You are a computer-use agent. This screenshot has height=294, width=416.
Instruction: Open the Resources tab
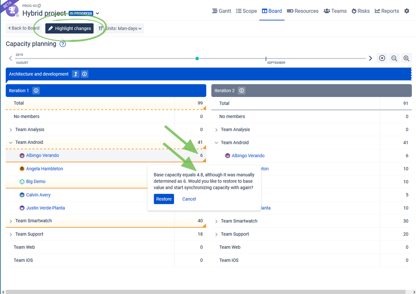(x=303, y=11)
